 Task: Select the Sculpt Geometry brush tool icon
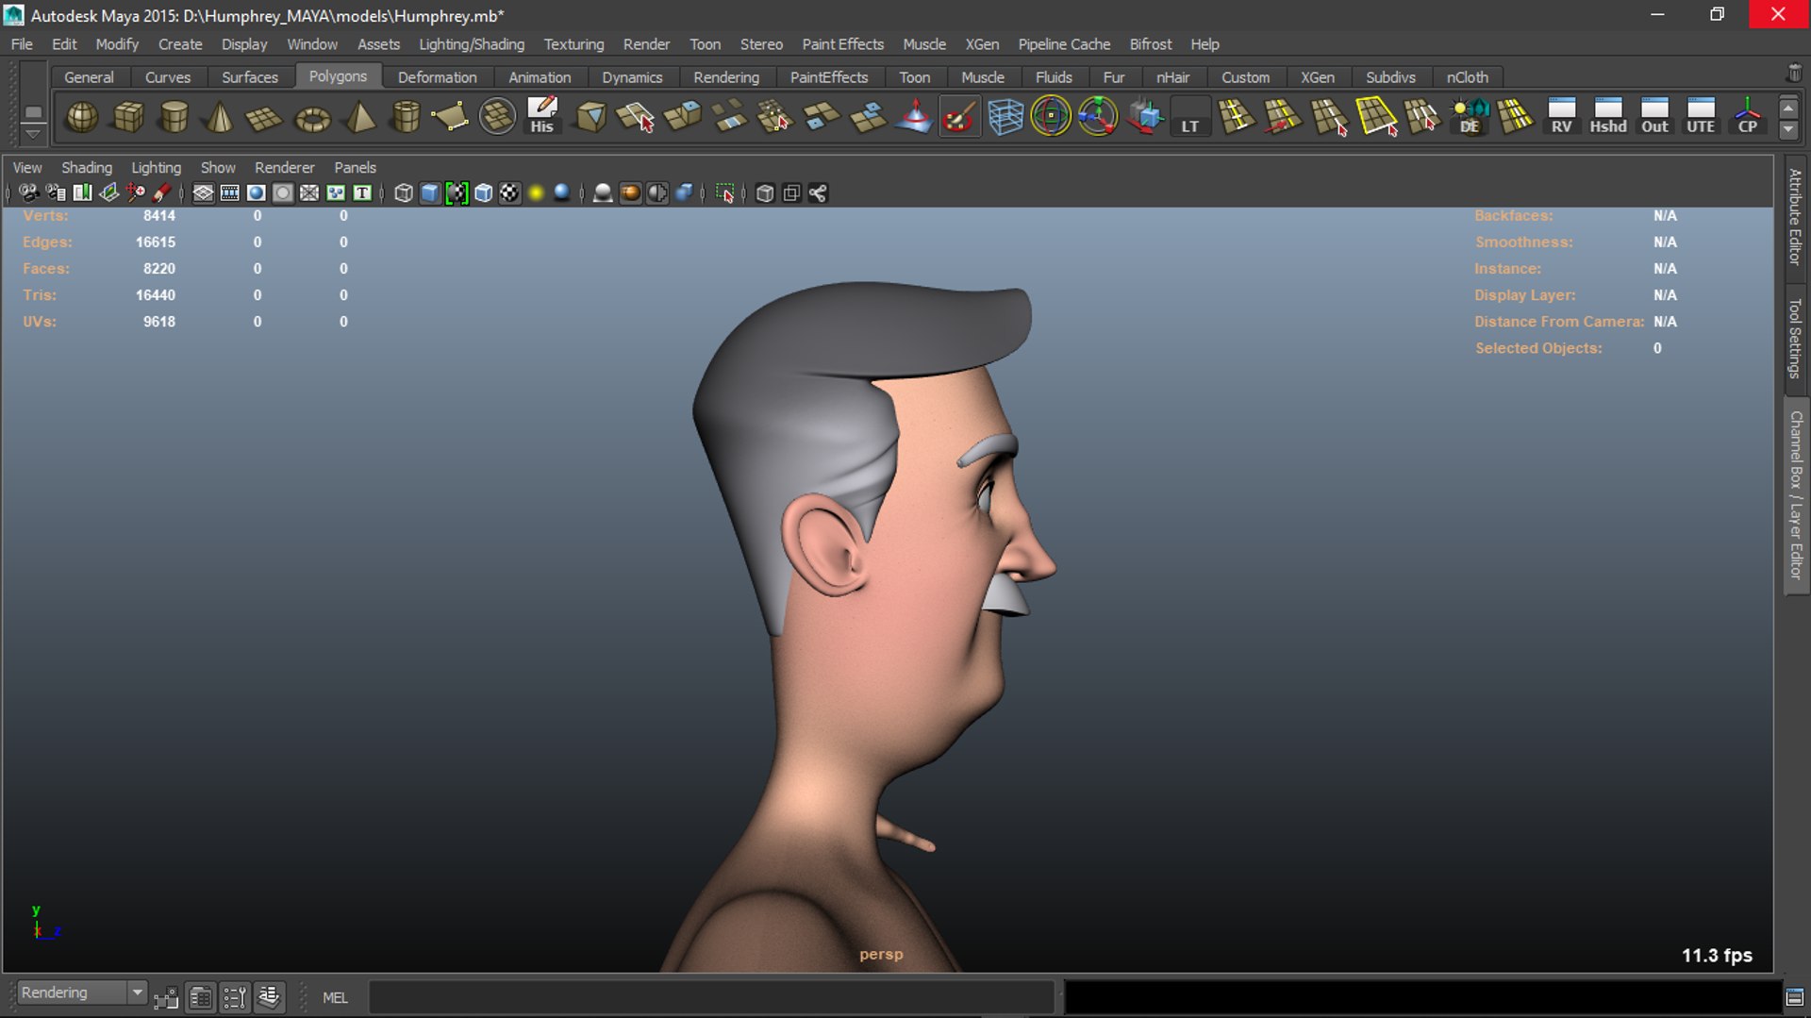[x=959, y=117]
